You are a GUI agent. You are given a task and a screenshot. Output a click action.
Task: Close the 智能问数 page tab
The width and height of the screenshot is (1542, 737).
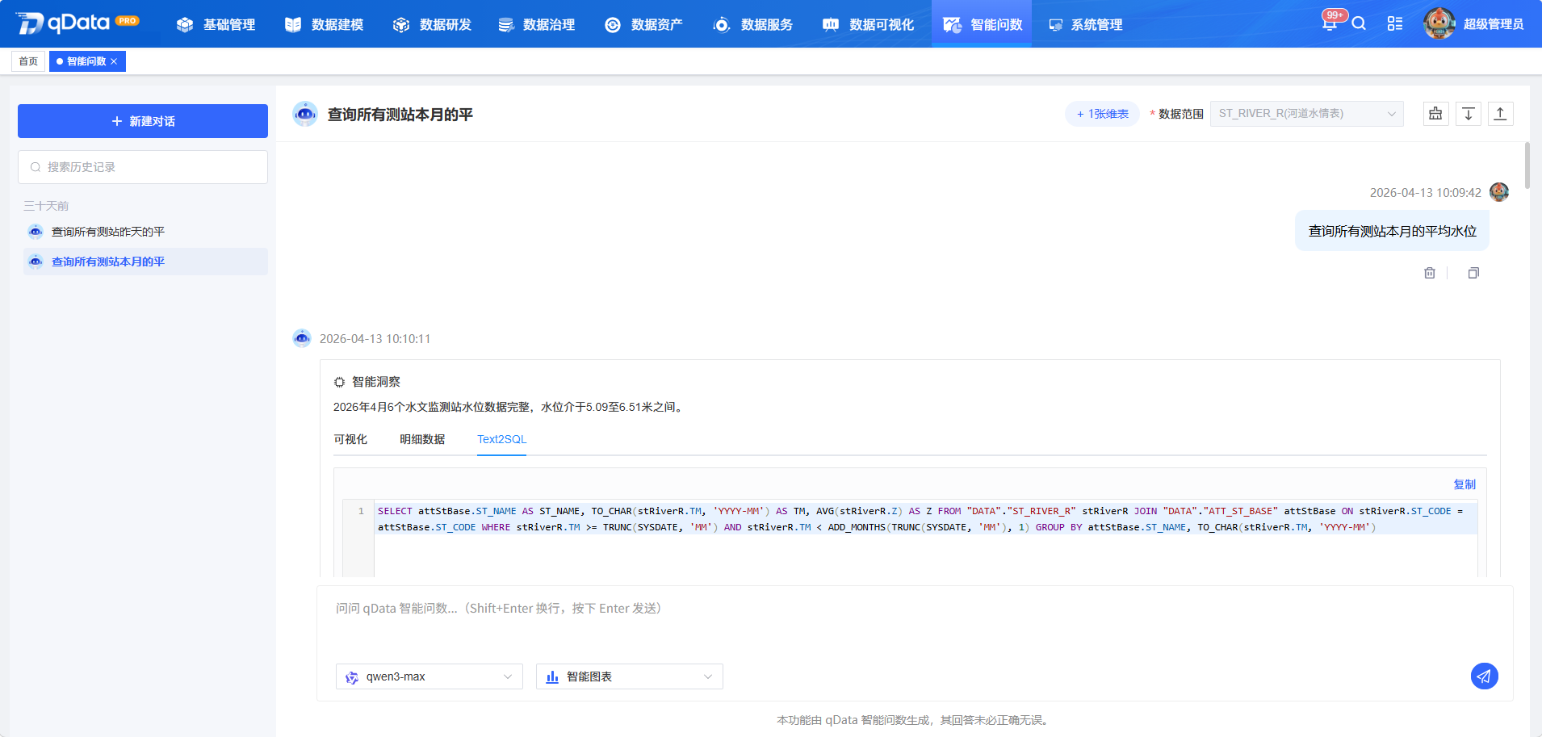[x=114, y=61]
